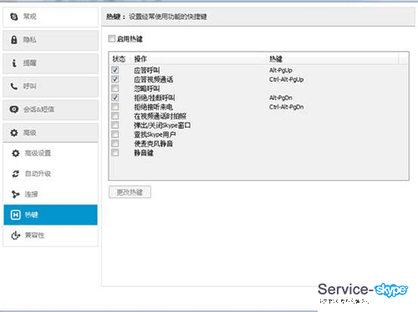
Task: Select the refresh icon for 自动升级
Action: click(15, 174)
